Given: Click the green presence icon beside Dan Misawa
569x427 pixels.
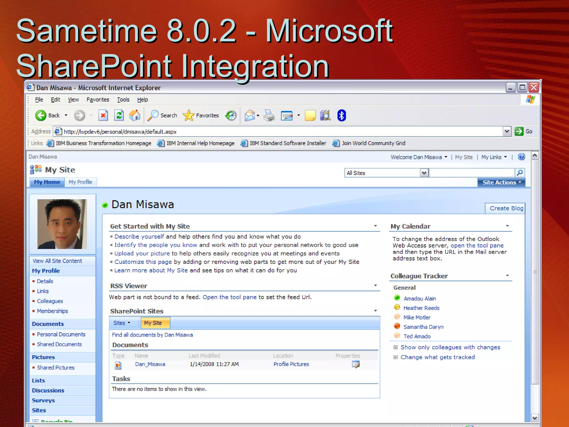Looking at the screenshot, I should 105,205.
